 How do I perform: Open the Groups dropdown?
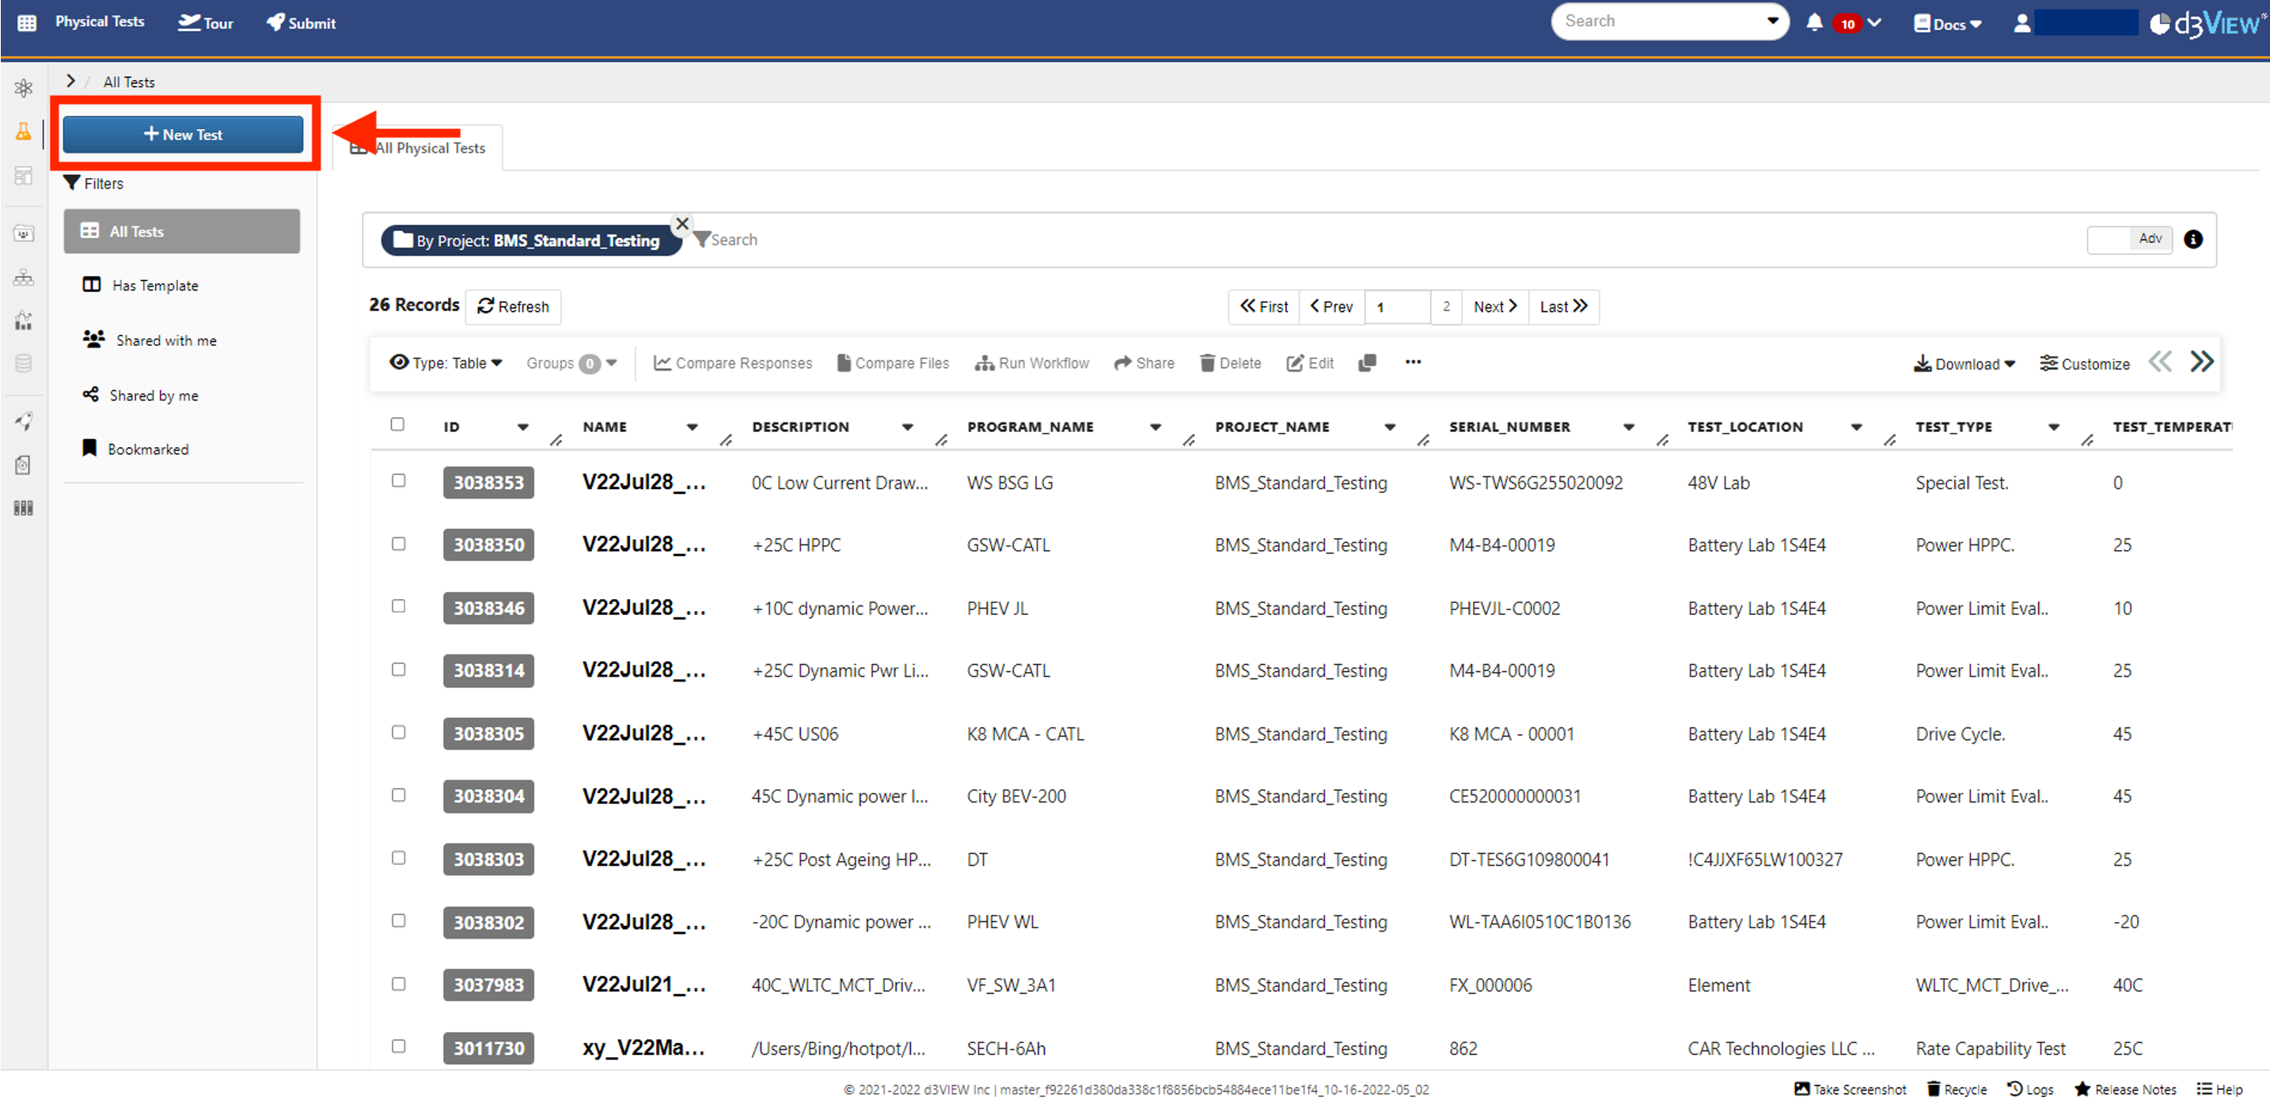tap(571, 363)
